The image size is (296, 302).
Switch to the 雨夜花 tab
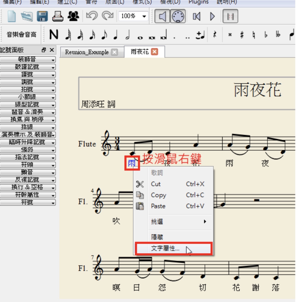click(140, 52)
